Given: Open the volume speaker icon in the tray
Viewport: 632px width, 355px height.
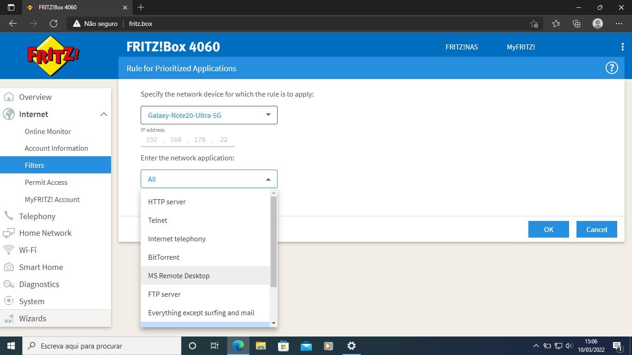Looking at the screenshot, I should click(x=569, y=346).
